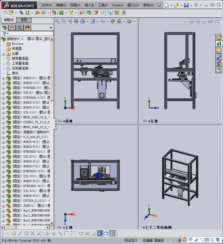The height and width of the screenshot is (244, 223).
Task: Open Custom Properties task pane
Action: tap(219, 70)
